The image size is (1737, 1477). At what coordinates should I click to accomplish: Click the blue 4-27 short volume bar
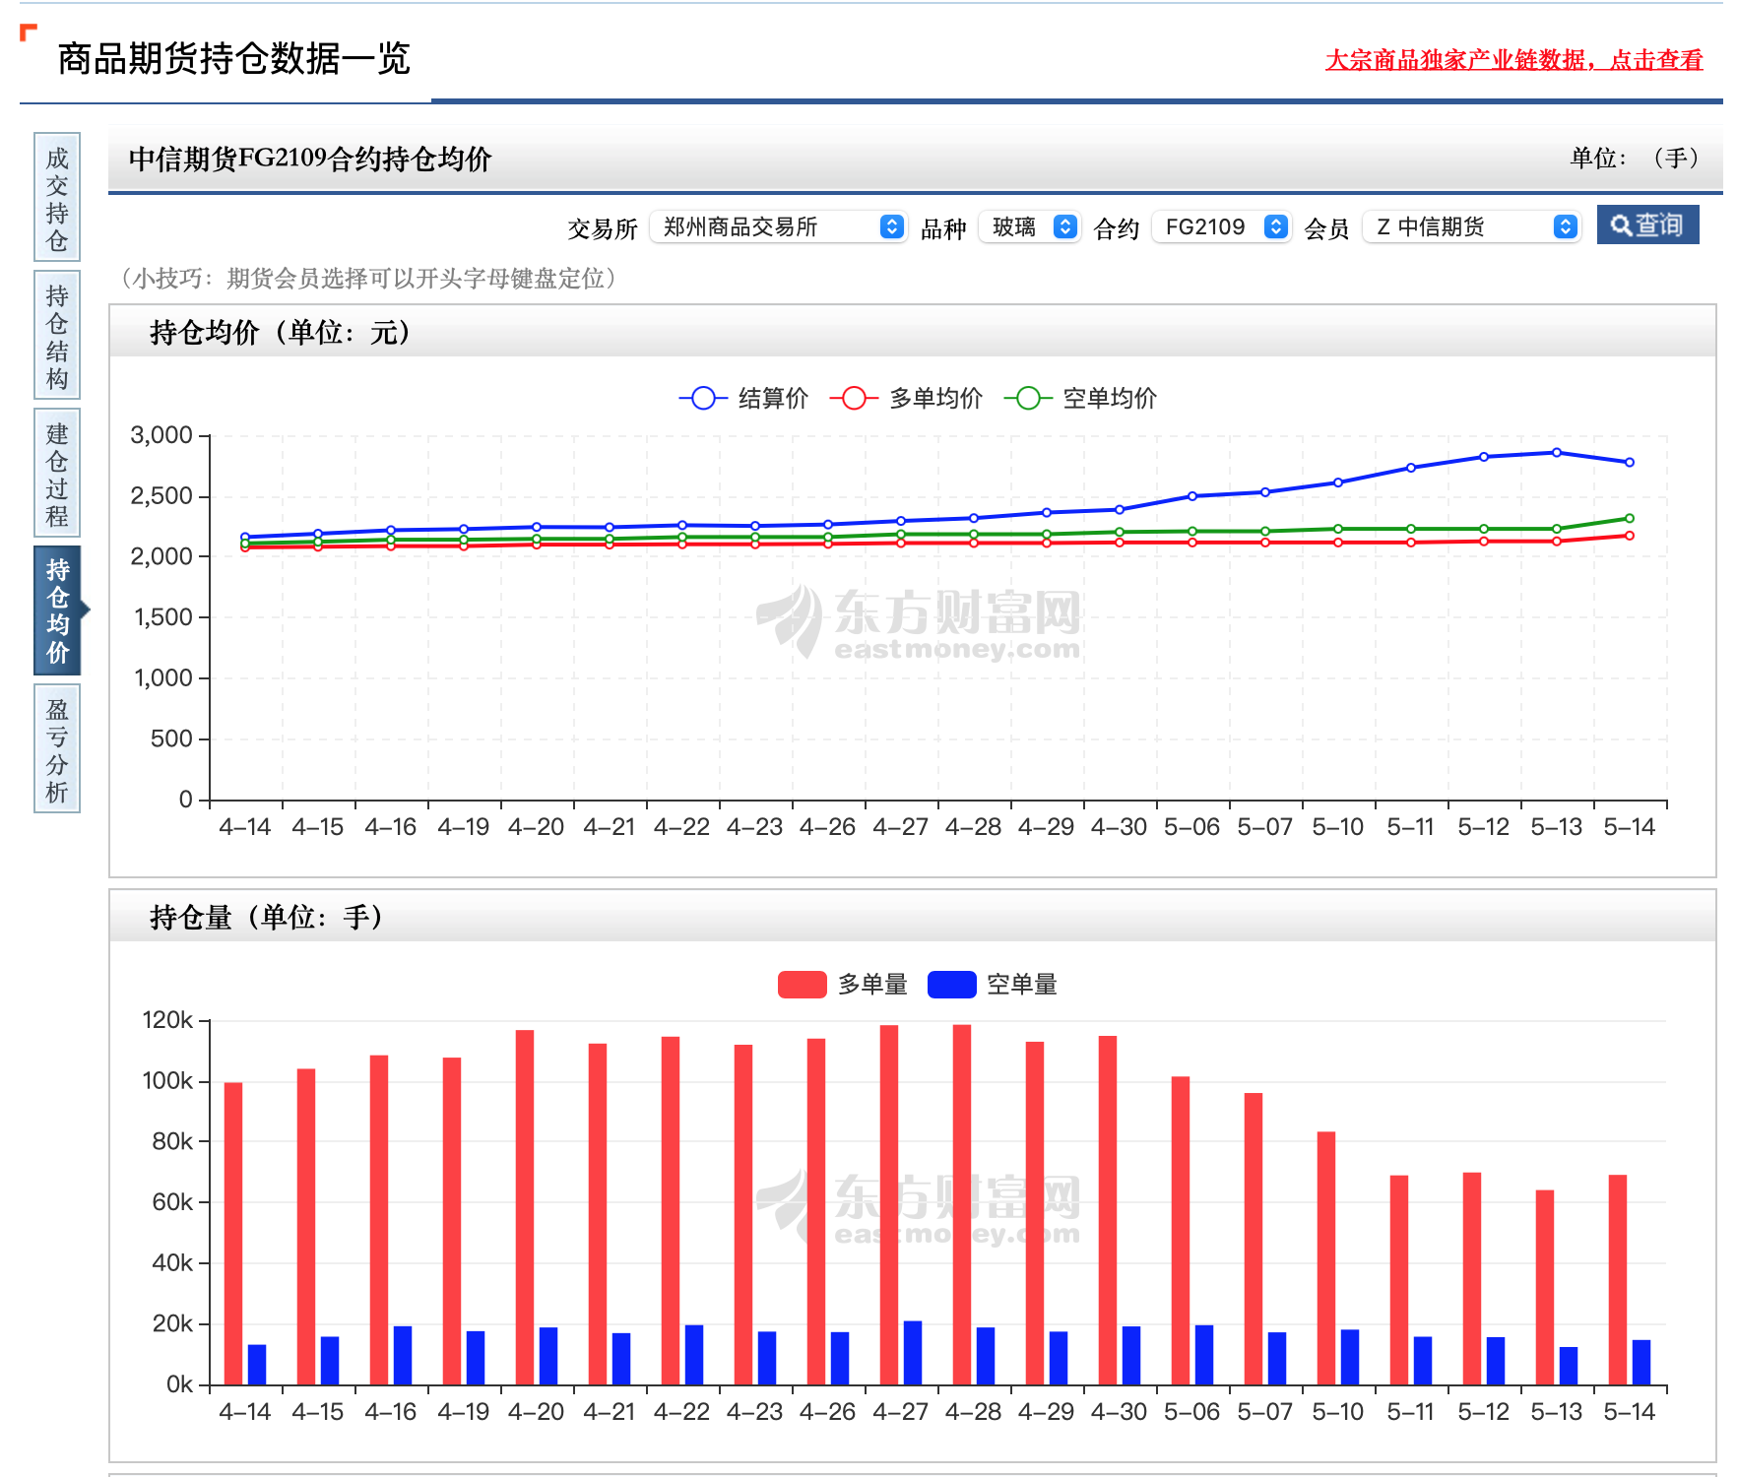pos(913,1353)
